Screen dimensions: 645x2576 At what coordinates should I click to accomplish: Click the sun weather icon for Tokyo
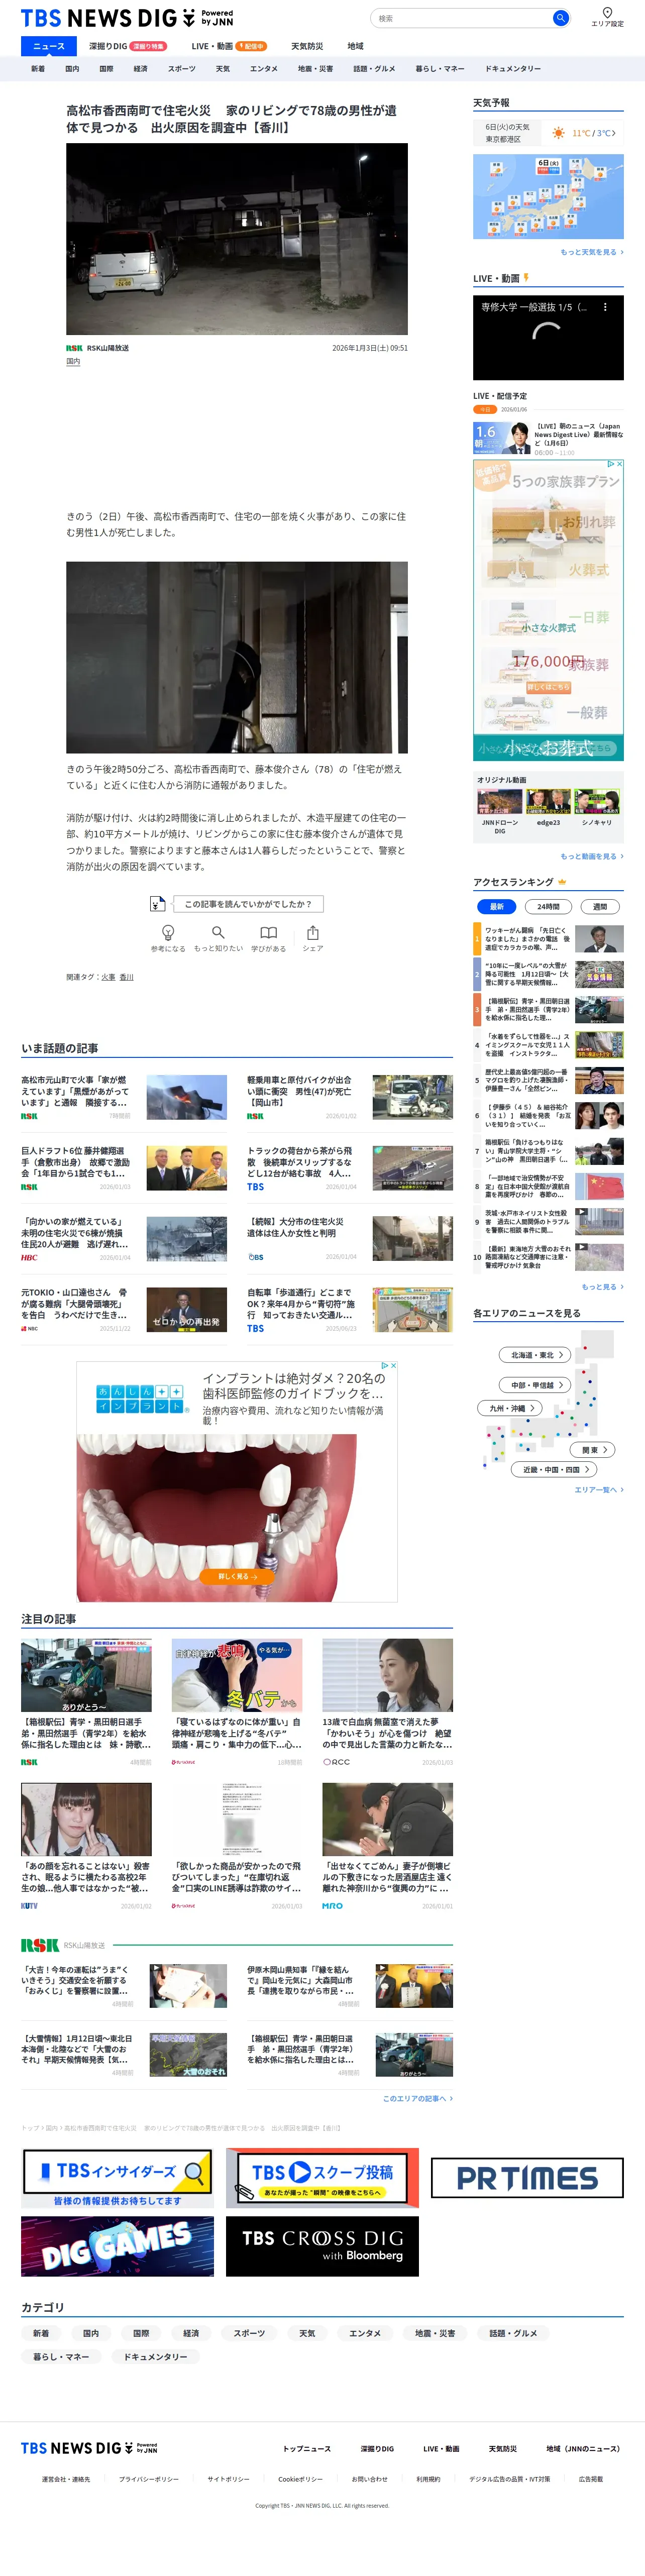point(558,133)
